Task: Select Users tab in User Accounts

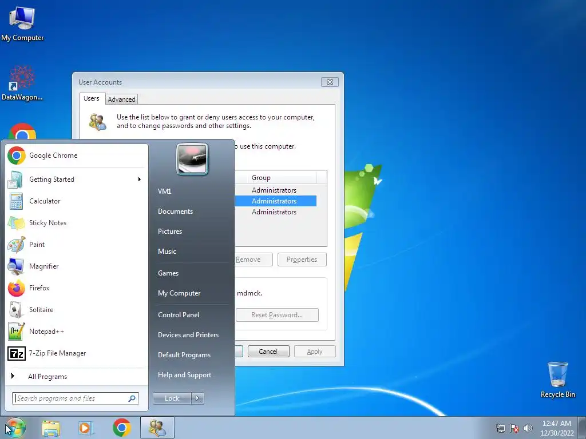Action: point(92,98)
